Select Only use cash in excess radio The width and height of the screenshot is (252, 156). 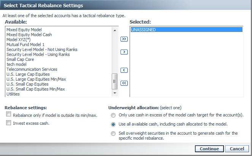pos(113,115)
